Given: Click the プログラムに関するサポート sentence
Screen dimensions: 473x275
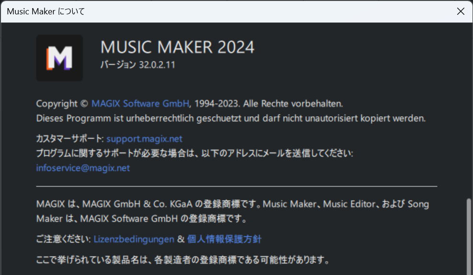Looking at the screenshot, I should coord(195,154).
